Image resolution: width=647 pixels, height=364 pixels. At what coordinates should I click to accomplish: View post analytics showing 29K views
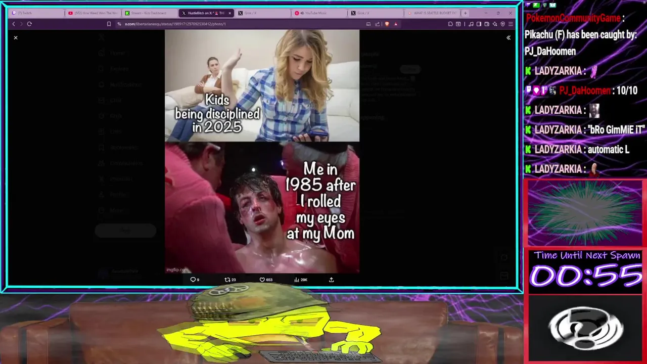pyautogui.click(x=301, y=280)
